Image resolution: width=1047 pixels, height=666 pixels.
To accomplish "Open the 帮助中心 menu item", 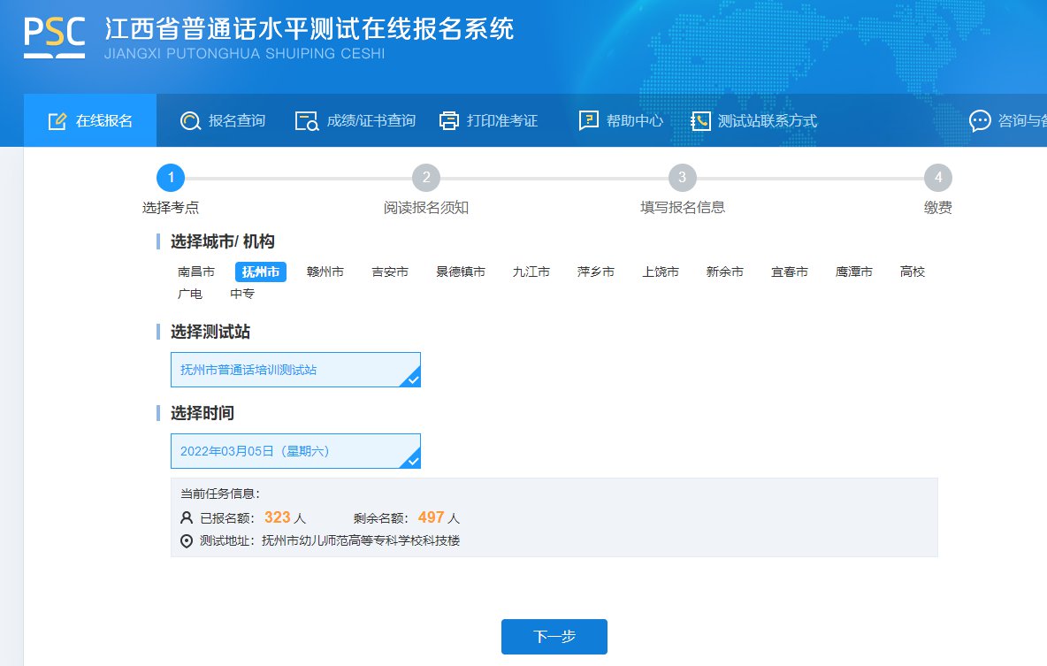I will click(634, 121).
